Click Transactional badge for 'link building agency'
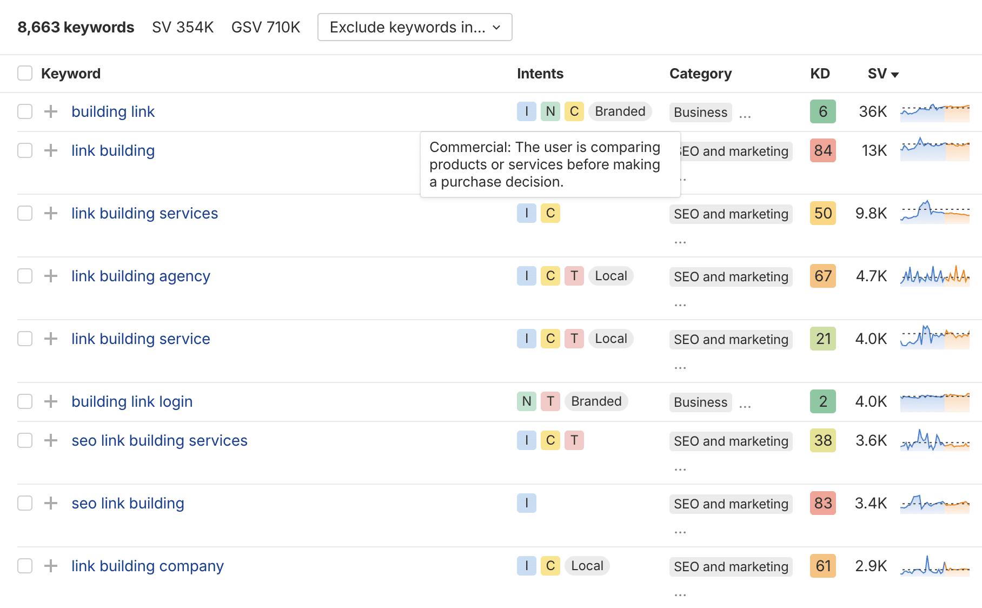 (x=574, y=276)
